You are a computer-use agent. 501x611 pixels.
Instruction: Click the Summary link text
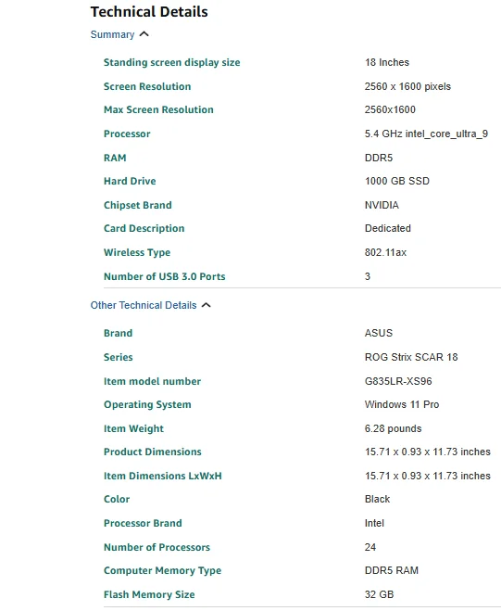pos(112,34)
